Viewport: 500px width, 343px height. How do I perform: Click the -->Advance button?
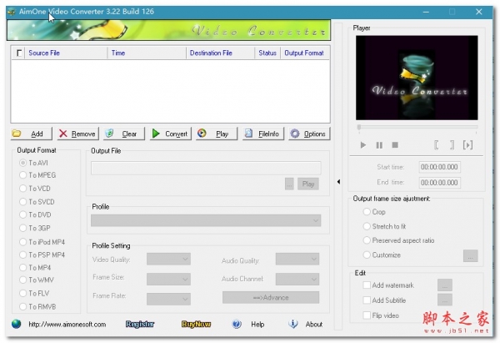click(x=271, y=298)
